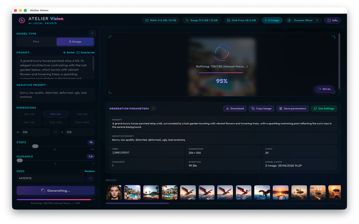Click Surprise me for a random prompt
Viewport: 359px width, 224px height.
click(x=86, y=53)
